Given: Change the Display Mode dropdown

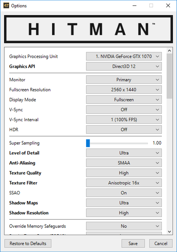Looking at the screenshot, I should [x=124, y=100].
